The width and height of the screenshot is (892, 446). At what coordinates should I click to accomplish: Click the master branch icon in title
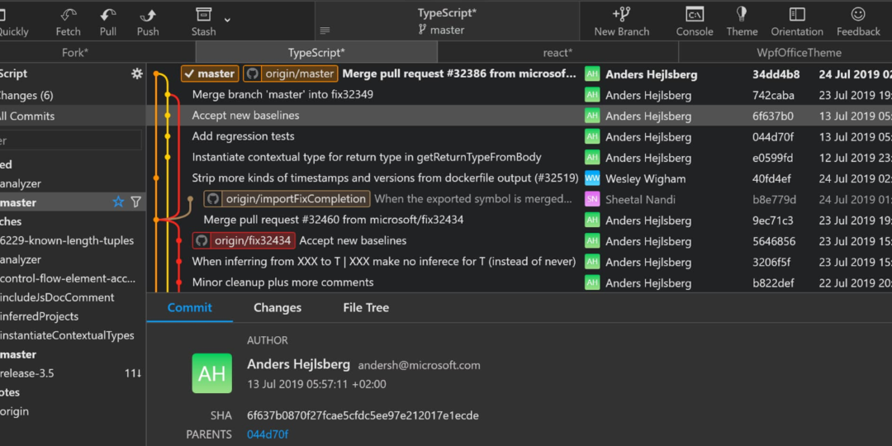422,31
